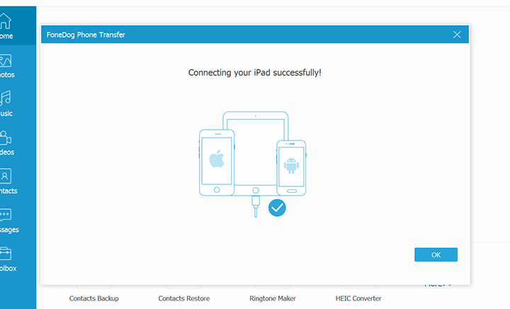This screenshot has height=309, width=510.
Task: Click the iPhone illustration with Apple logo
Action: pyautogui.click(x=215, y=161)
